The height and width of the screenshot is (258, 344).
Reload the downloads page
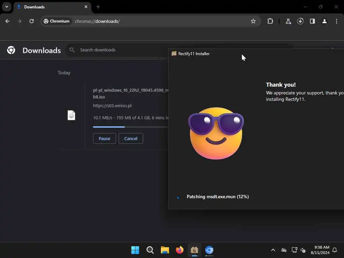click(32, 21)
